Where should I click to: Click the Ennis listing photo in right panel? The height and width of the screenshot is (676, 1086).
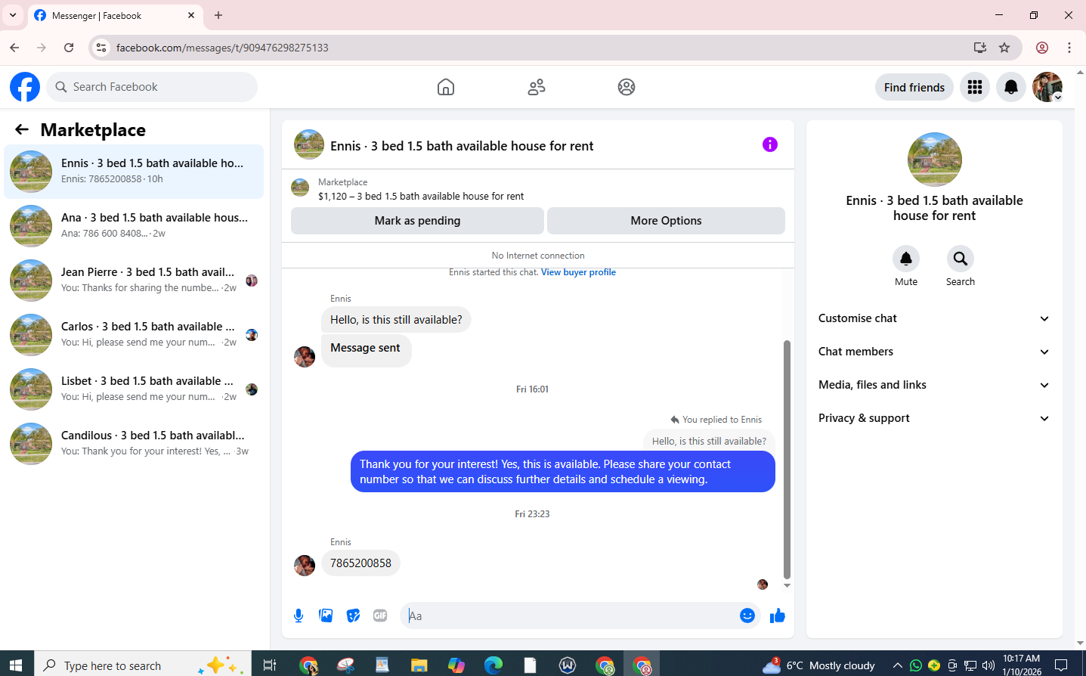point(935,160)
